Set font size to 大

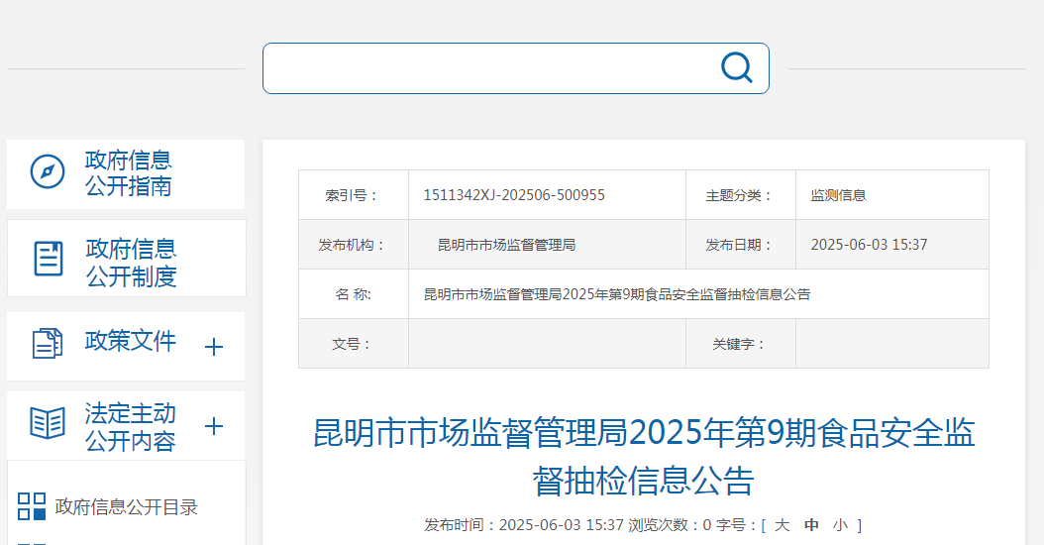[783, 525]
